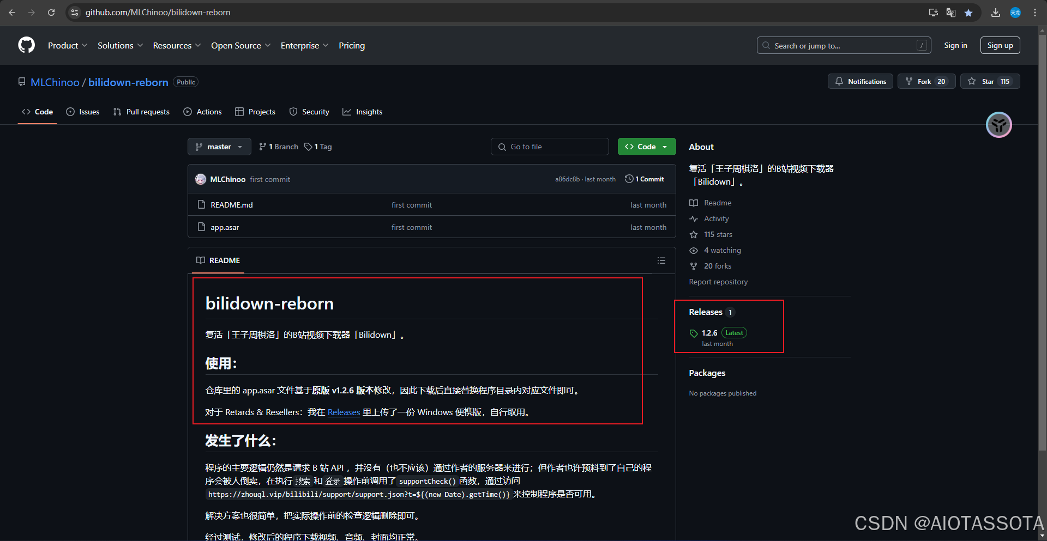Screen dimensions: 1047x541
Task: Click the Search or jump to field
Action: click(844, 45)
